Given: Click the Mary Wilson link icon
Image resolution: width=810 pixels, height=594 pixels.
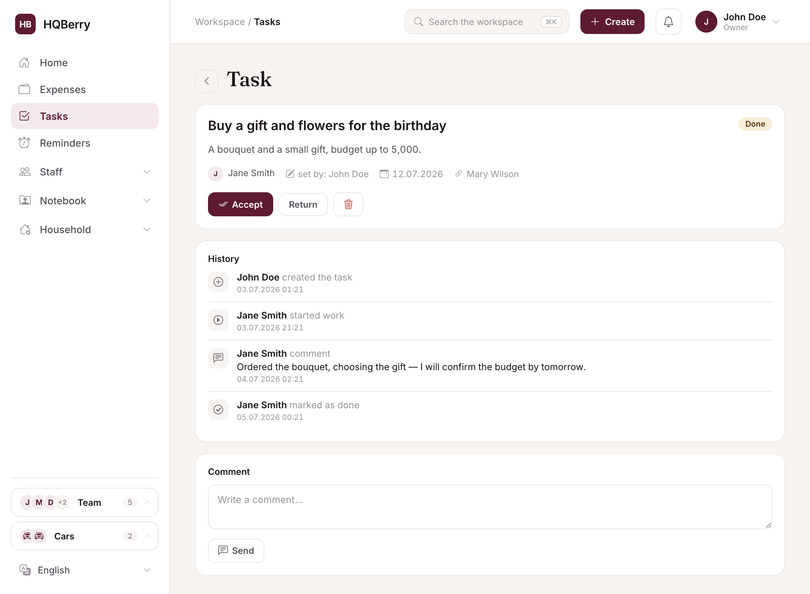Looking at the screenshot, I should [459, 174].
